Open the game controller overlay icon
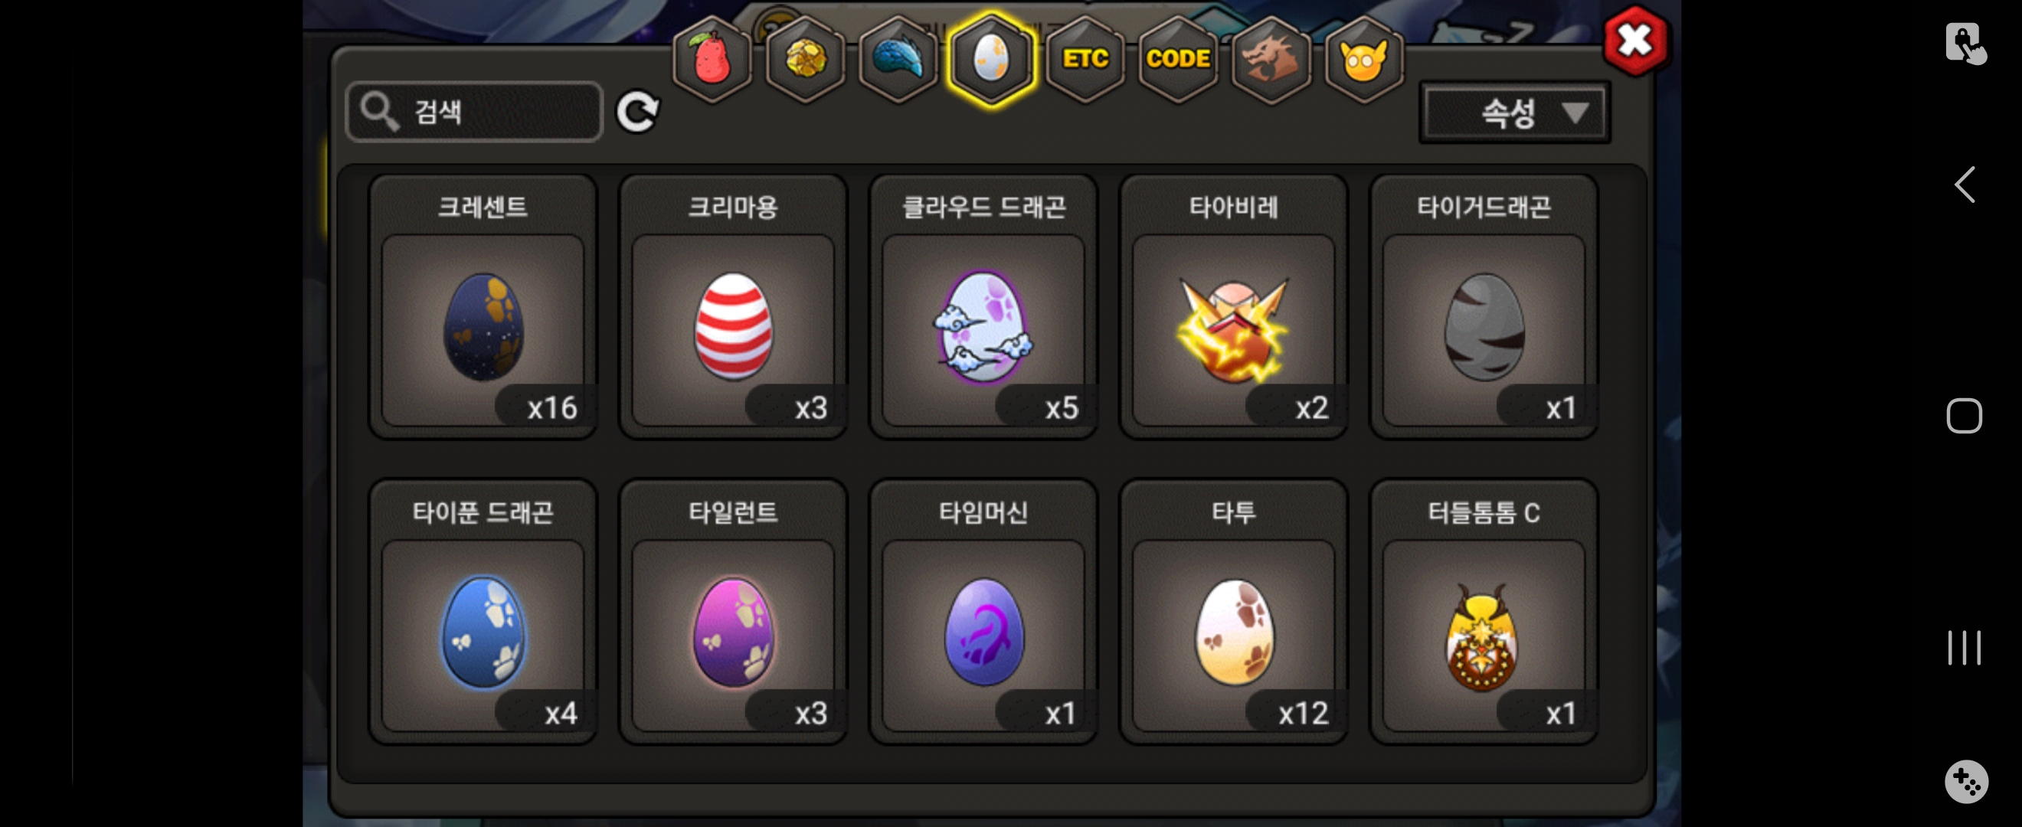This screenshot has width=2022, height=827. click(x=1966, y=782)
